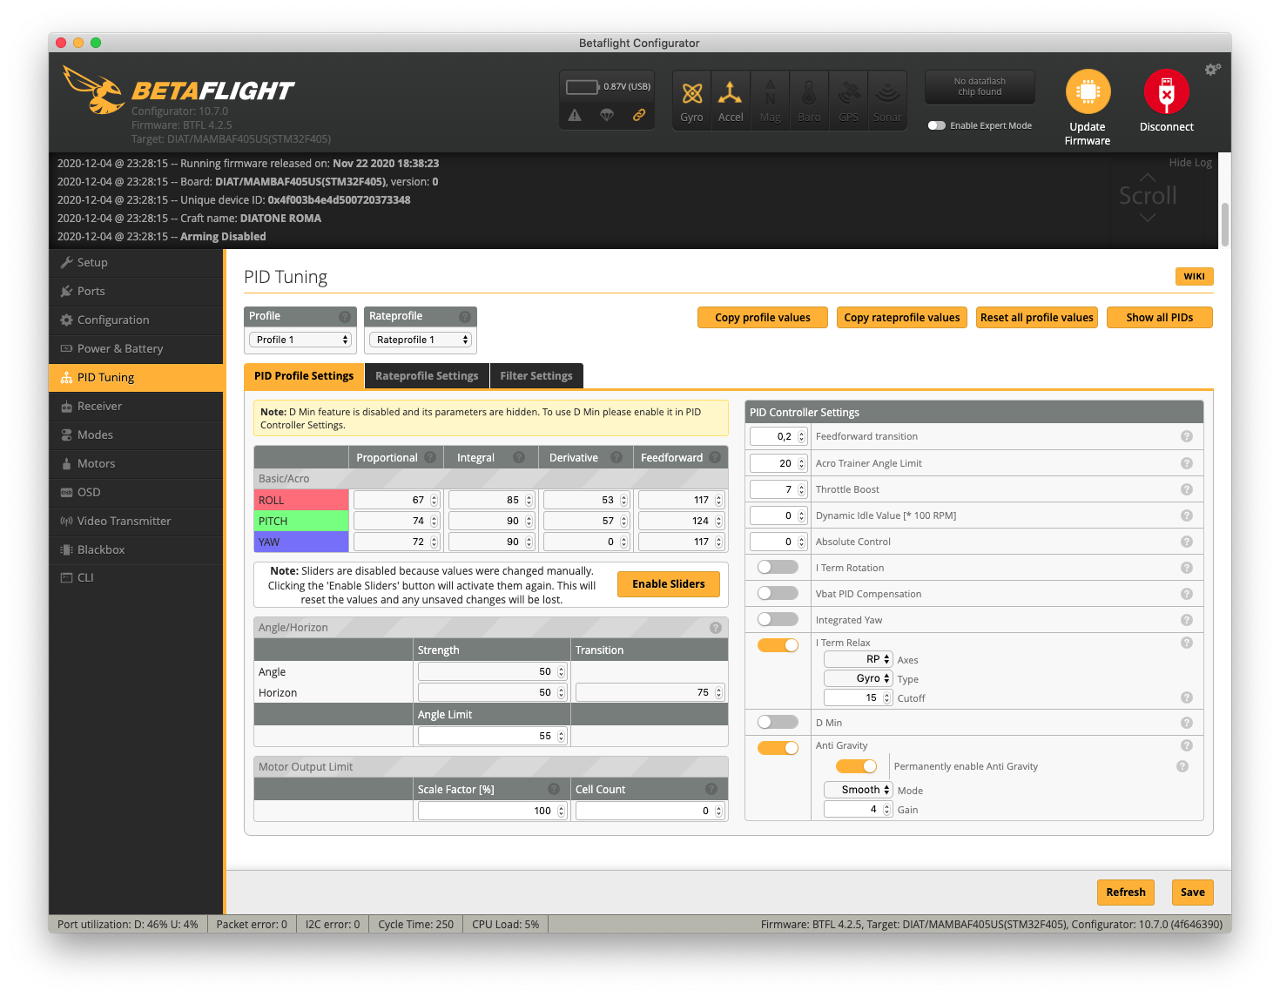
Task: Show help for Anti Gravity
Action: pyautogui.click(x=1186, y=745)
